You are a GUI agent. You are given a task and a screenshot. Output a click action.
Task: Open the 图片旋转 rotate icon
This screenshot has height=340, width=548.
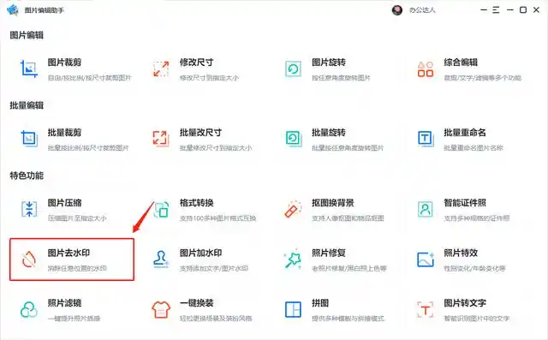[x=293, y=69]
